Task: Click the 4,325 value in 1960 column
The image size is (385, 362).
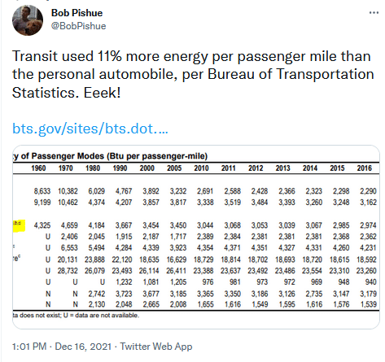Action: click(x=42, y=225)
